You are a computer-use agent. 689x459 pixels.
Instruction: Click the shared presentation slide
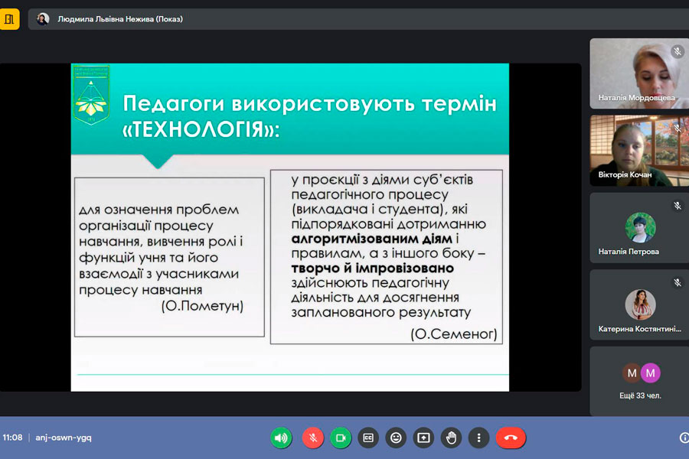pyautogui.click(x=290, y=227)
